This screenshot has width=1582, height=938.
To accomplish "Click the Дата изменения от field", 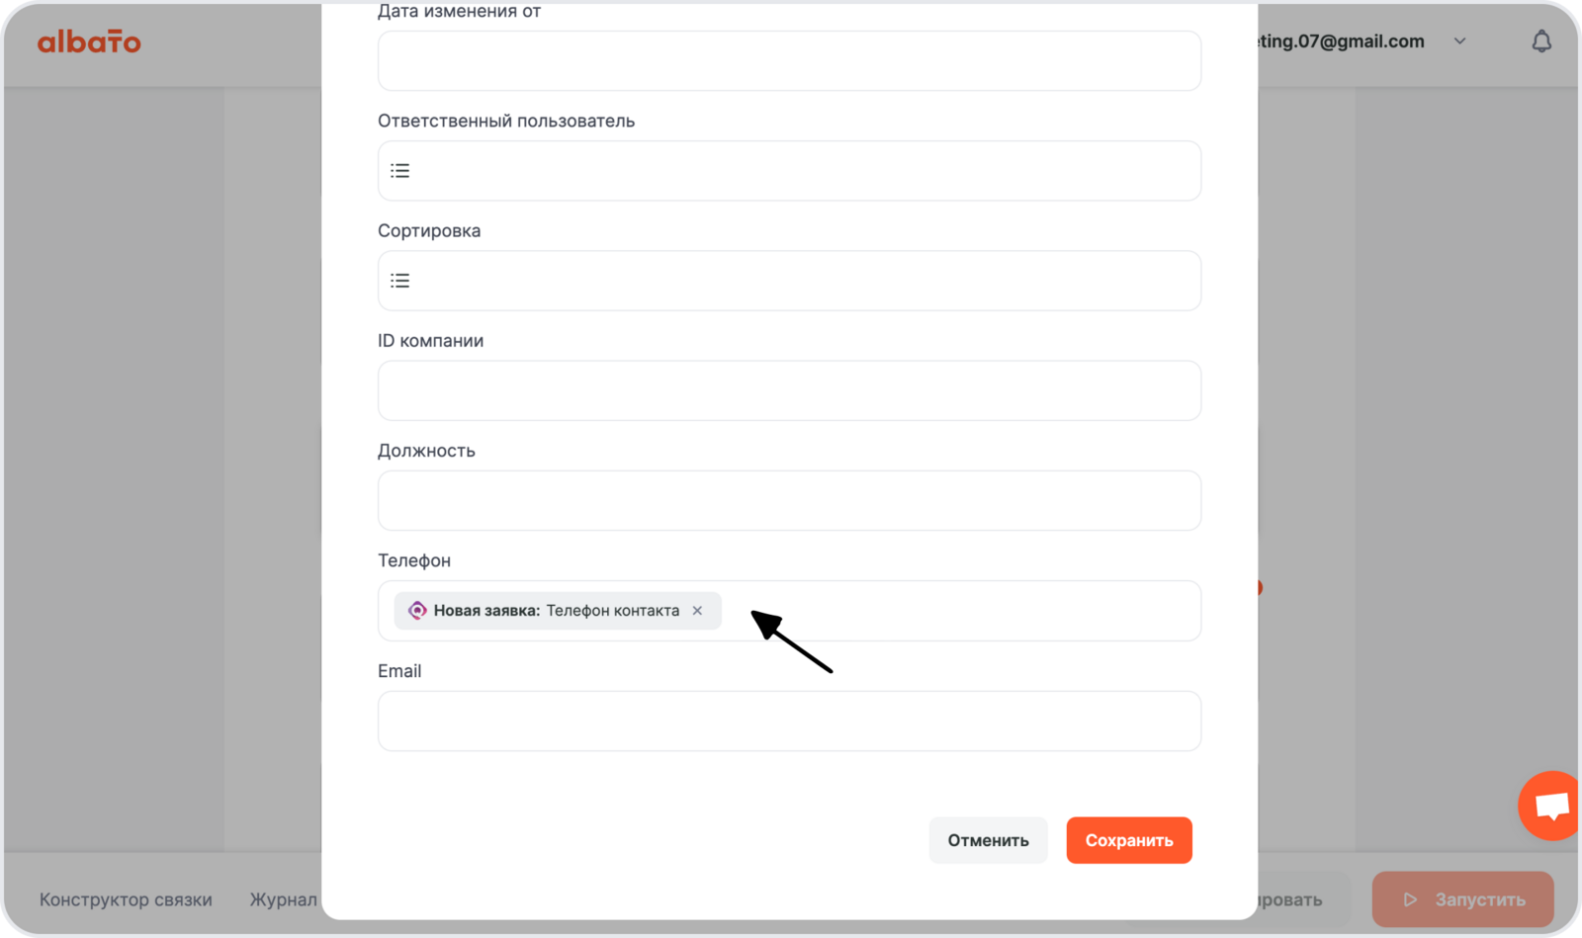I will click(x=789, y=61).
